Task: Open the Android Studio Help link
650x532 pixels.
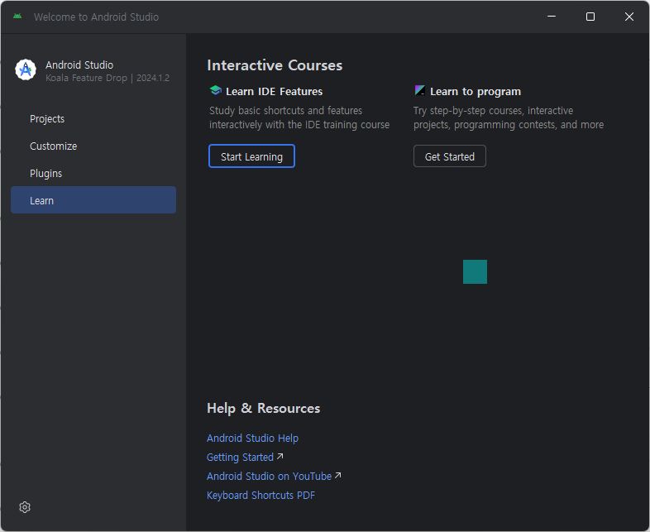Action: coord(252,439)
